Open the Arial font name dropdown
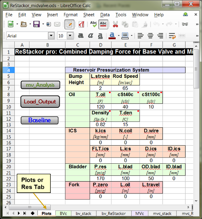Screen dimensions: 202x219 [x=51, y=36]
